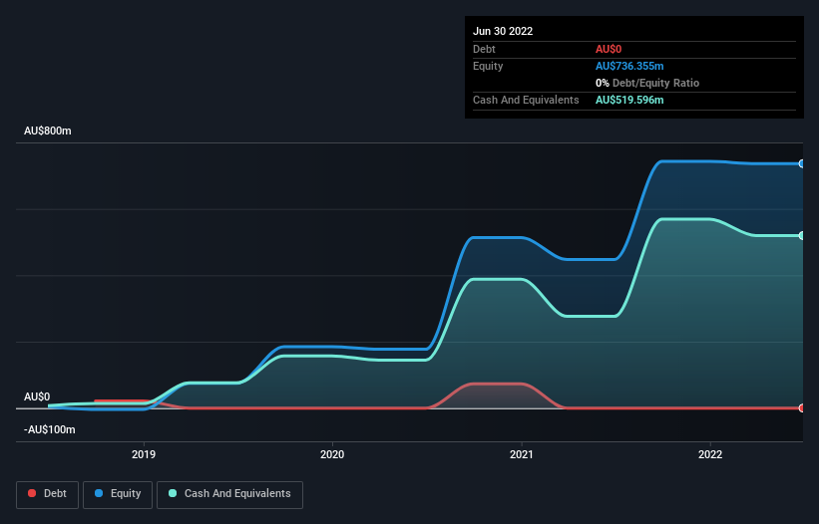Click the blue dot in Equity legend
The width and height of the screenshot is (819, 524).
[99, 493]
